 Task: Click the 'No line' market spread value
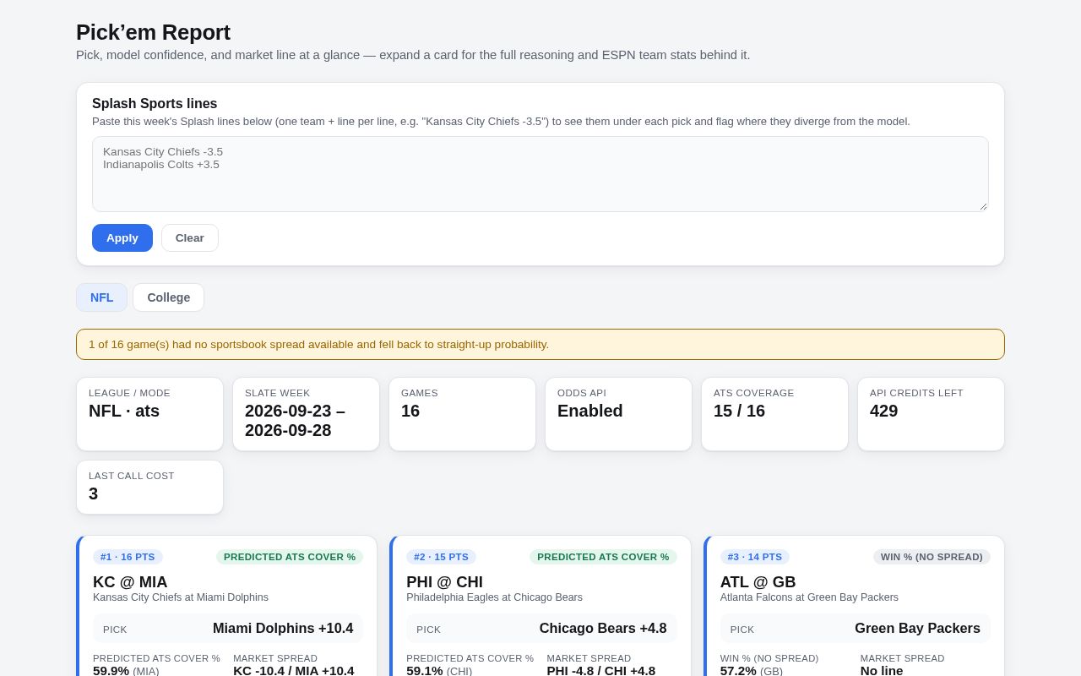pos(882,670)
